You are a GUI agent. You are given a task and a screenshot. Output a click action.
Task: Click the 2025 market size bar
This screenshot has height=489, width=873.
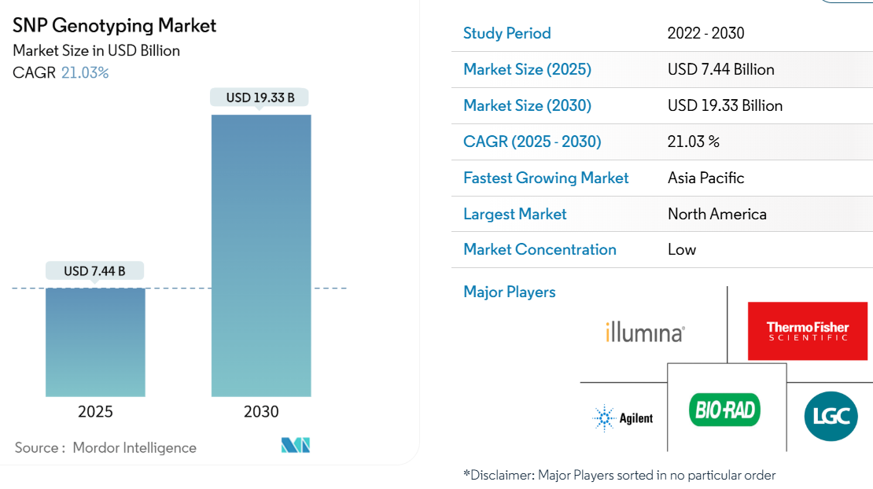point(95,342)
